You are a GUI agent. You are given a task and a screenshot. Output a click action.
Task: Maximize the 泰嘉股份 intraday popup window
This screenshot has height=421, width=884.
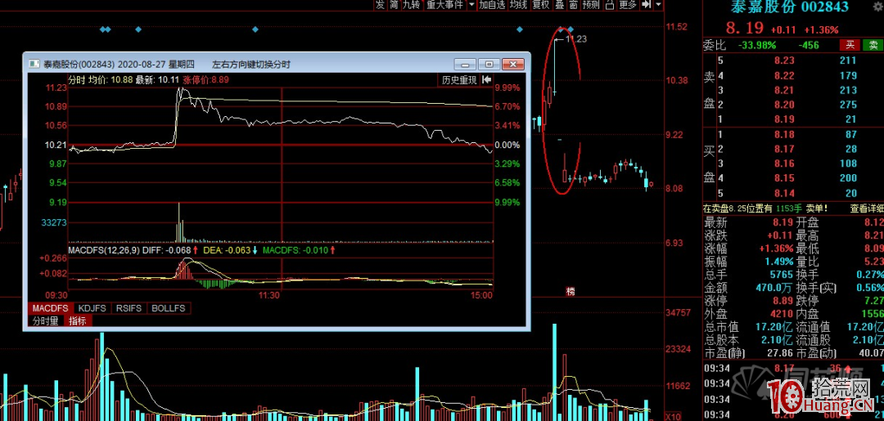tap(489, 64)
